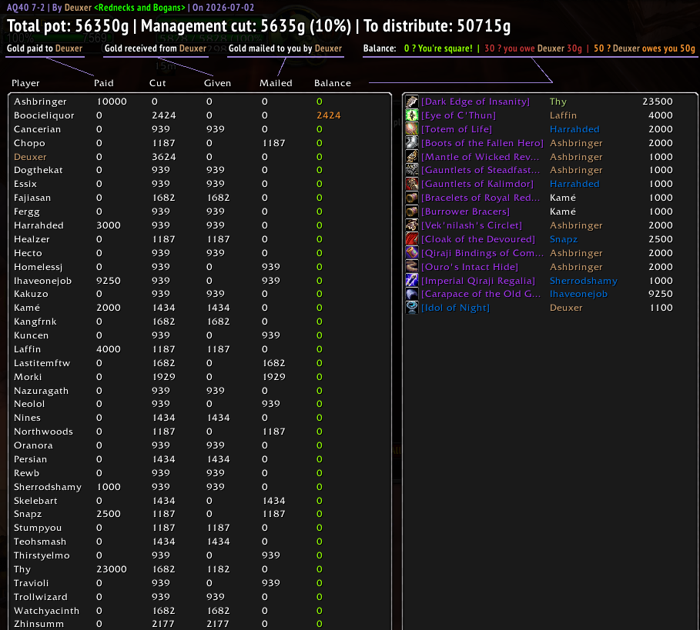Open the [Idol of Night] item link
This screenshot has width=700, height=630.
click(x=455, y=308)
